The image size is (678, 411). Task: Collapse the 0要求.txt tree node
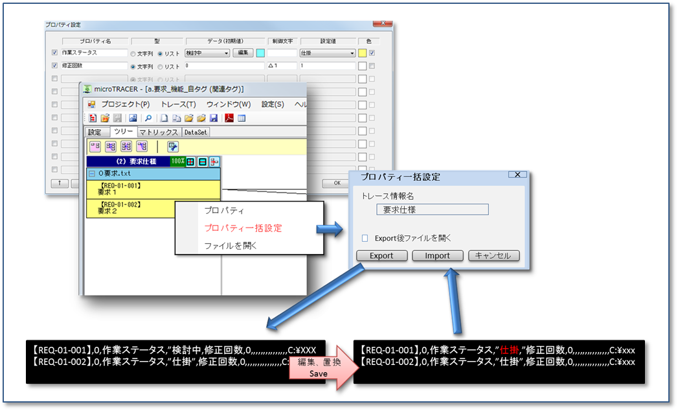coord(92,173)
